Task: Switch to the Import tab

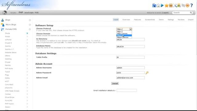Action: [x=191, y=20]
